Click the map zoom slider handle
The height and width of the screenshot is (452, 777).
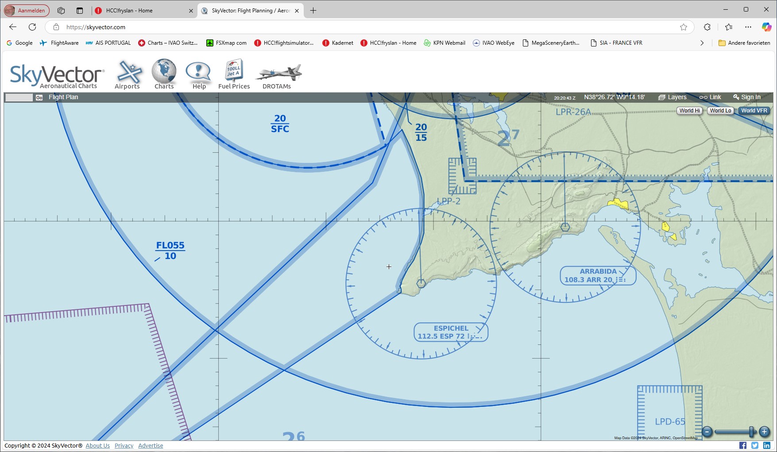[752, 432]
